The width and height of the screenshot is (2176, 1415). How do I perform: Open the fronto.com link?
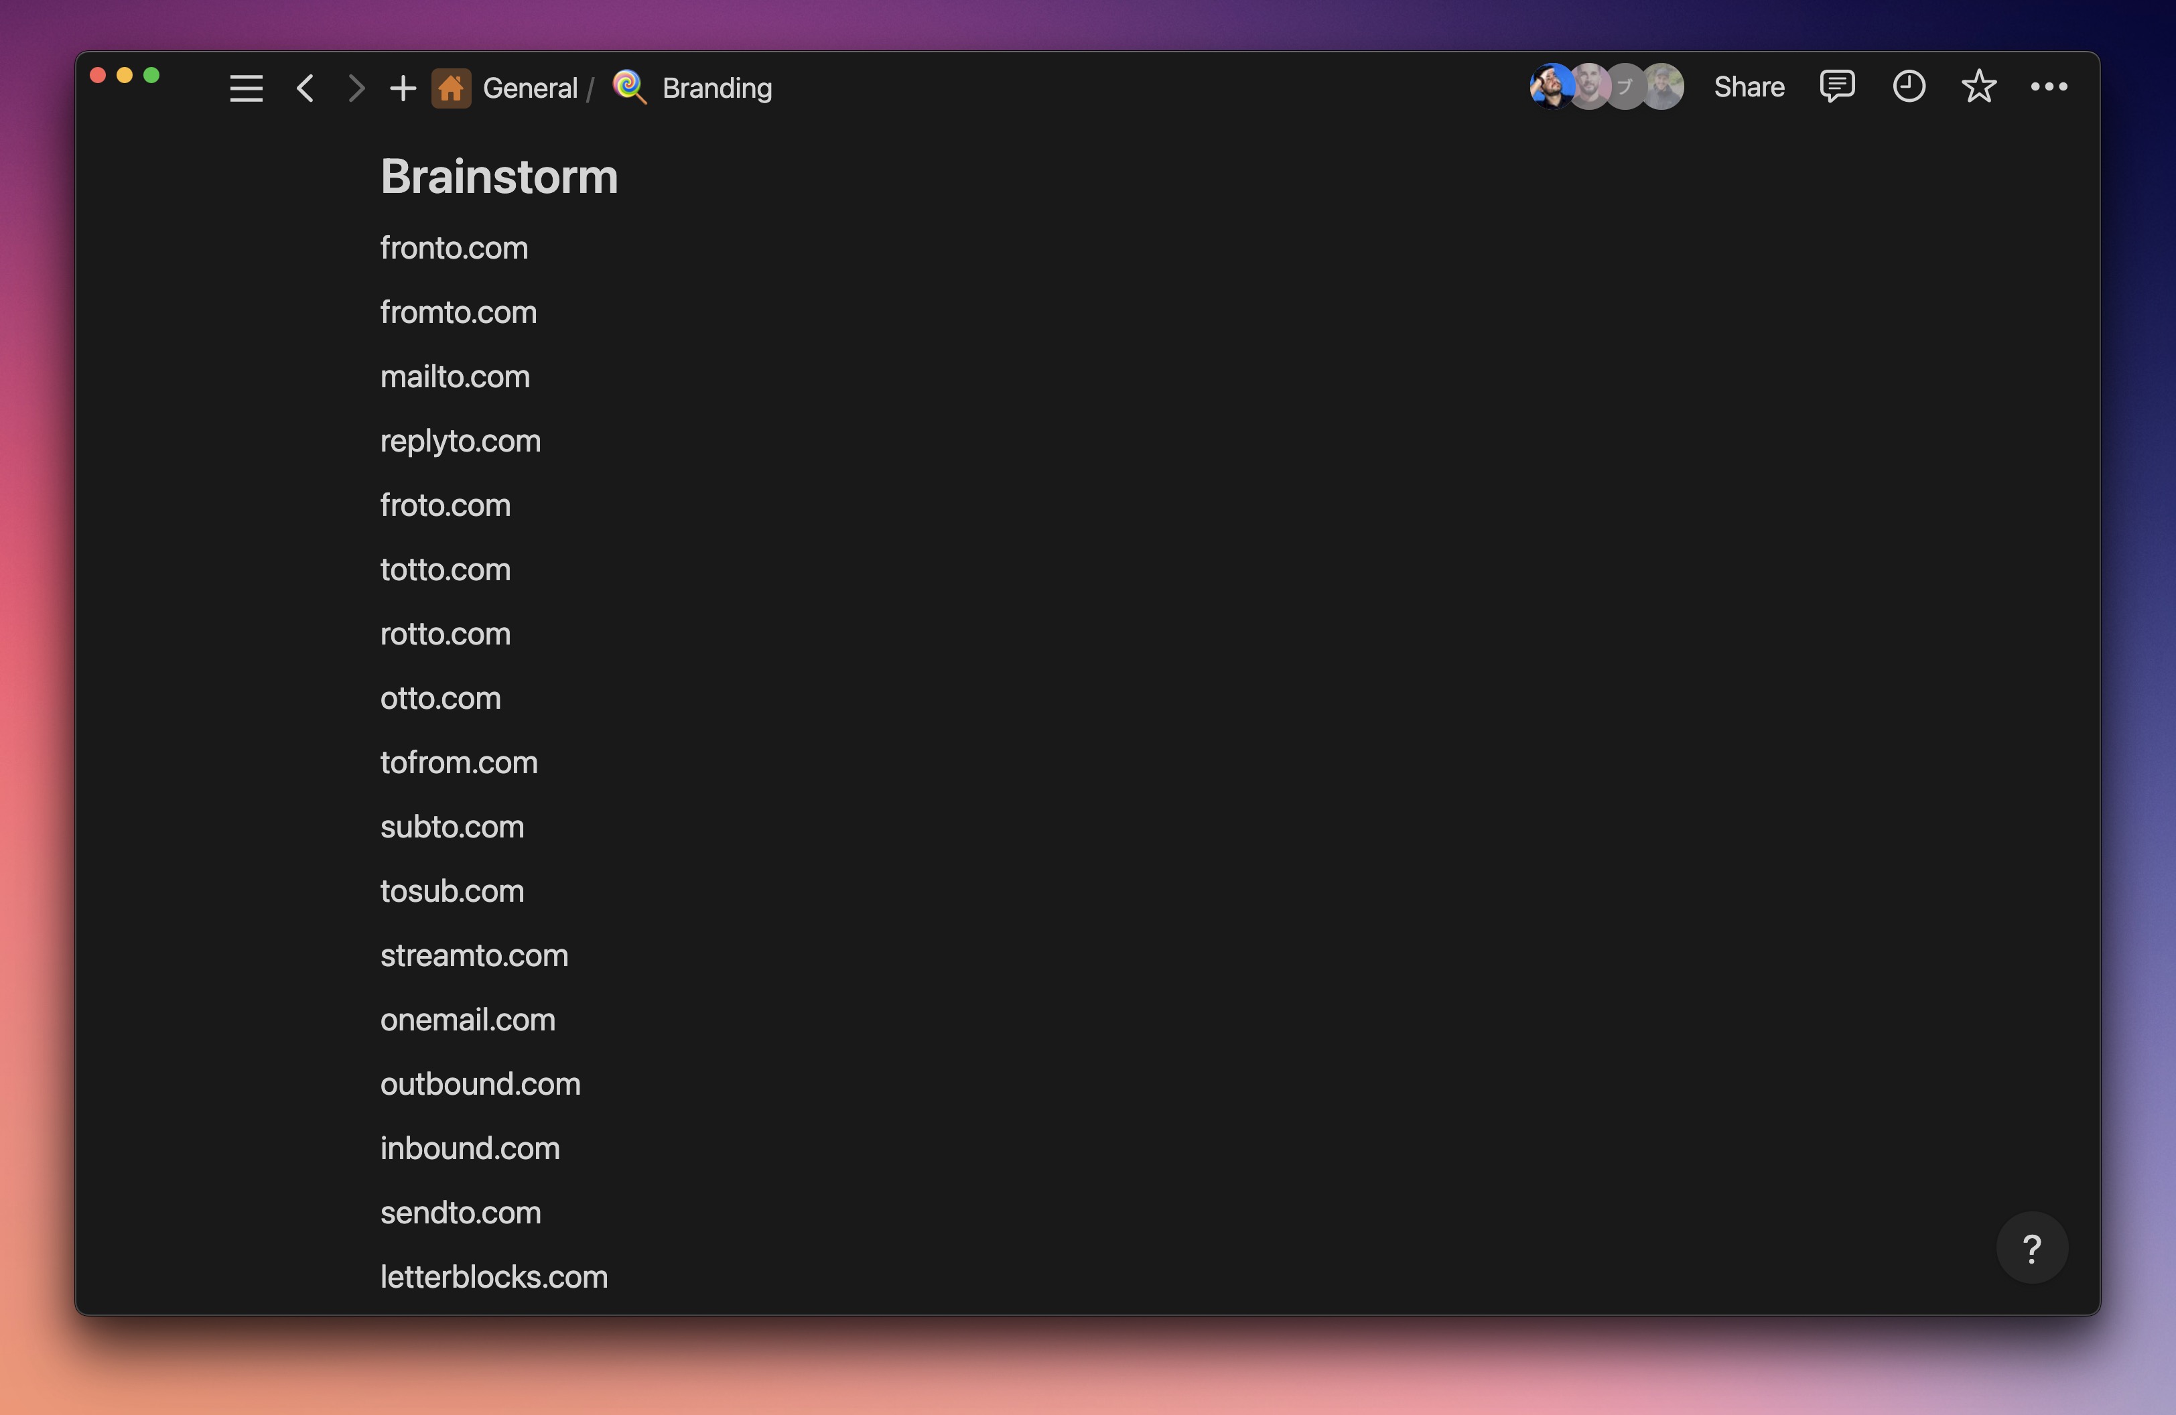454,248
